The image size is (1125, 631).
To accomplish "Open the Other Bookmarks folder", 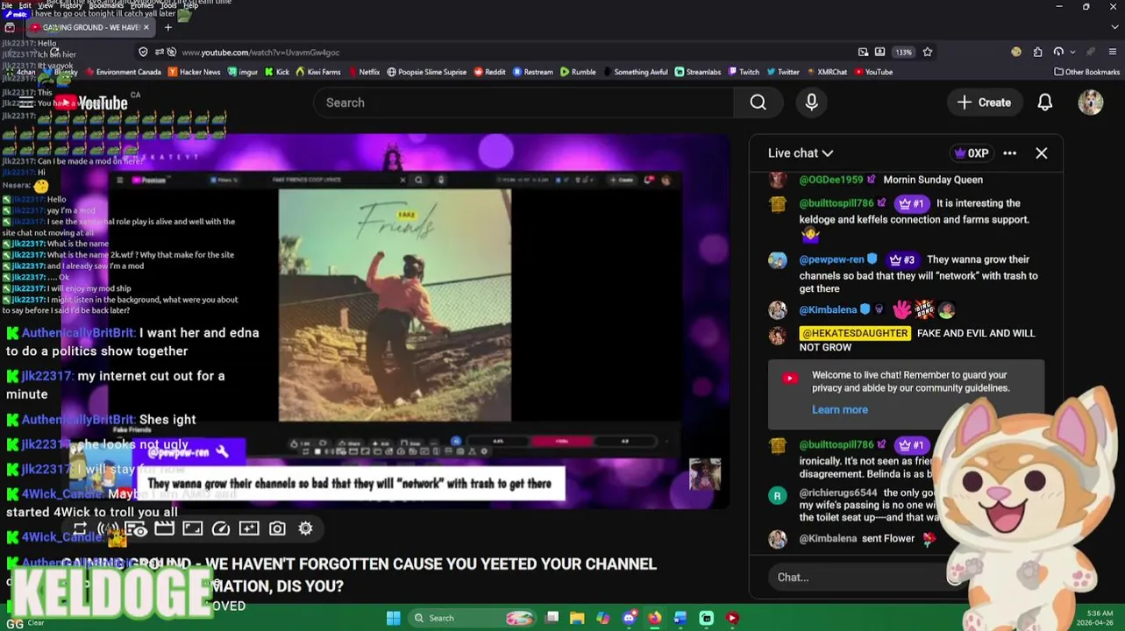I will pyautogui.click(x=1086, y=72).
